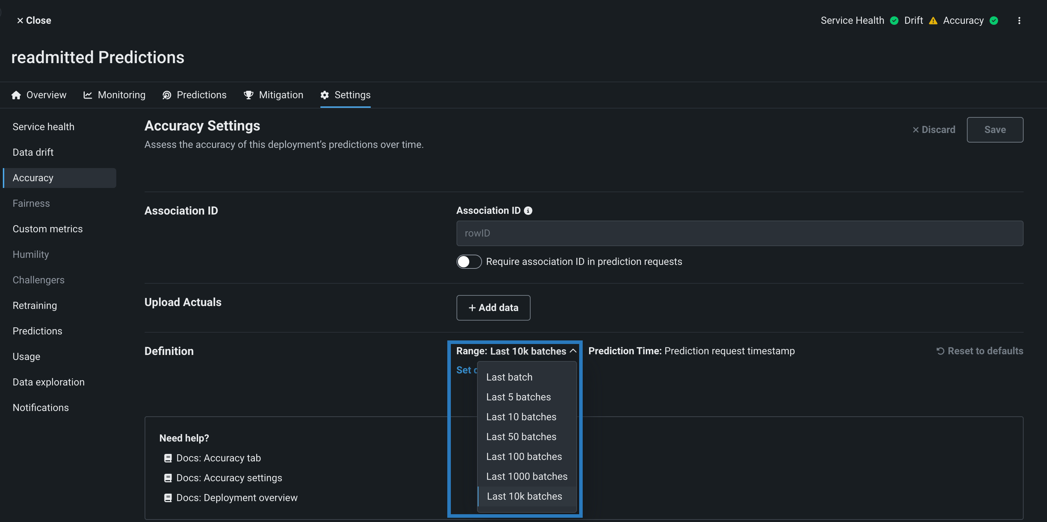
Task: Click the Association ID input field
Action: [x=739, y=233]
